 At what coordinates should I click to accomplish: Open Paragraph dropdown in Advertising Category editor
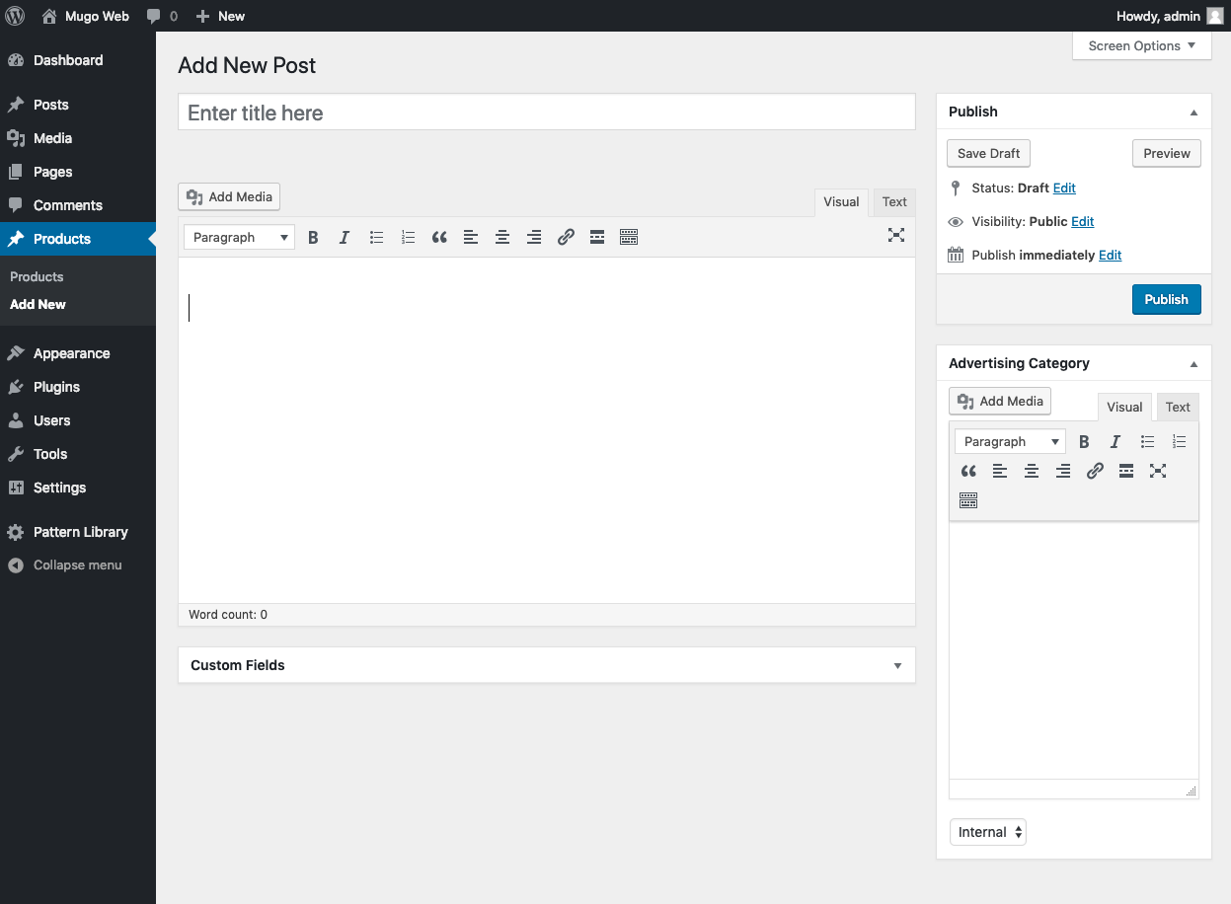[1011, 441]
